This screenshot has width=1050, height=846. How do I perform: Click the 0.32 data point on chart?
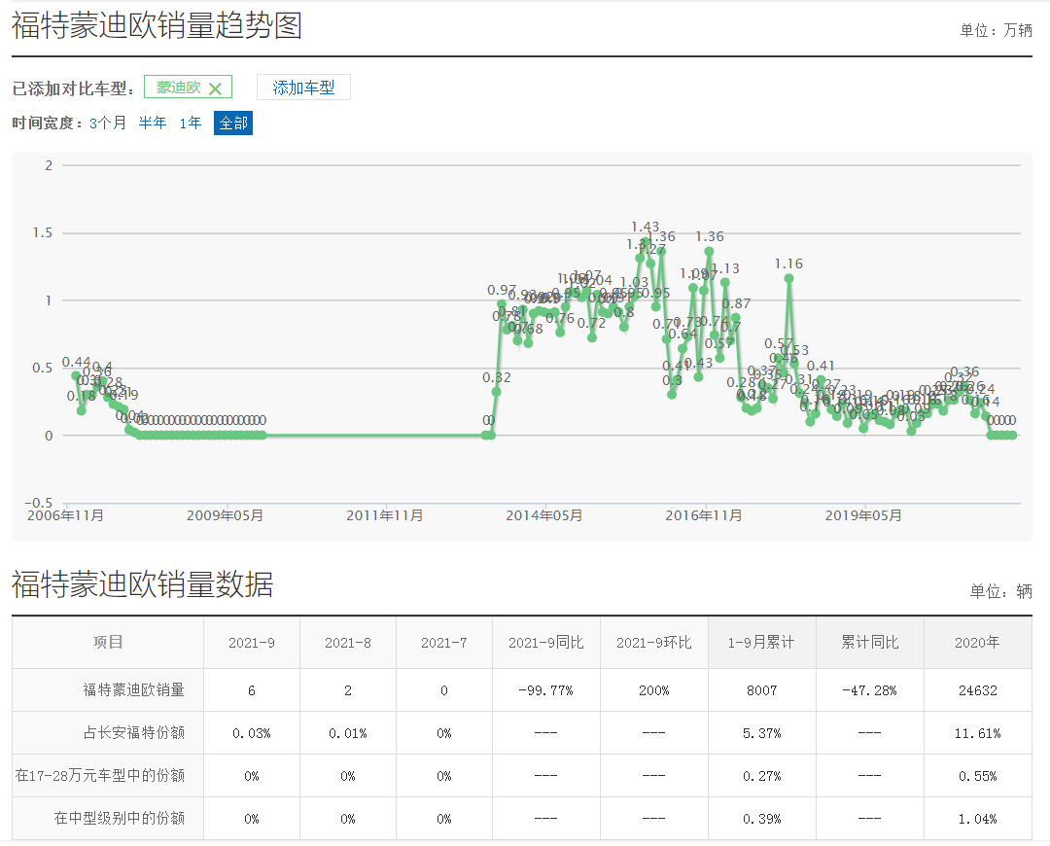click(496, 392)
